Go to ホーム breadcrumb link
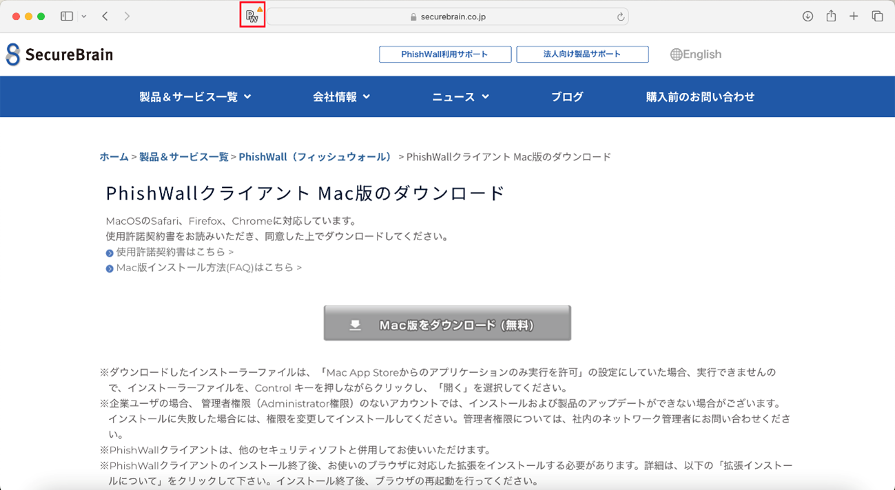The width and height of the screenshot is (895, 490). [x=114, y=157]
